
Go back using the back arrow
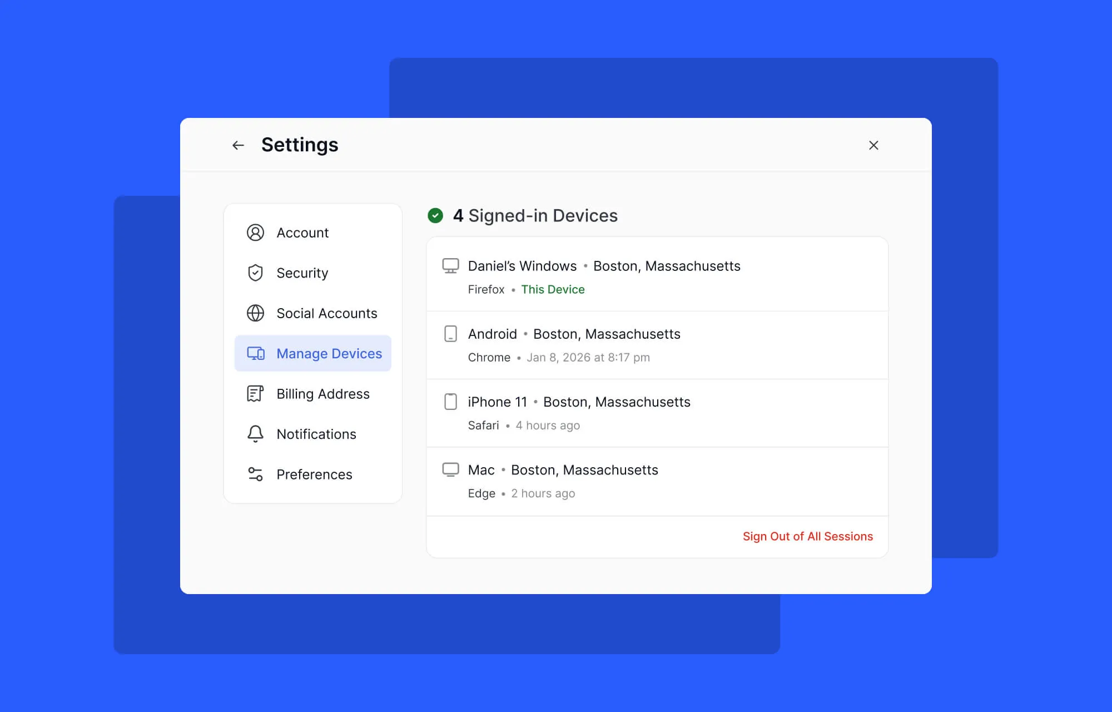click(238, 145)
